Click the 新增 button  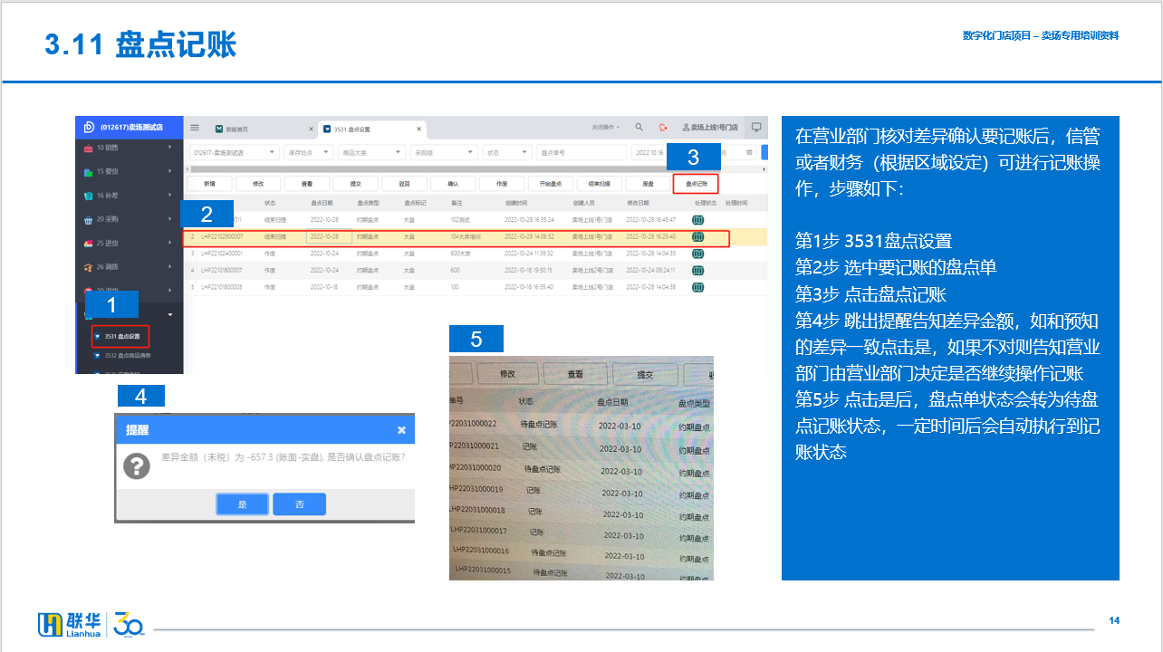(209, 183)
